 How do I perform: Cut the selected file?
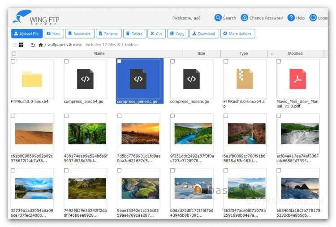(x=156, y=34)
